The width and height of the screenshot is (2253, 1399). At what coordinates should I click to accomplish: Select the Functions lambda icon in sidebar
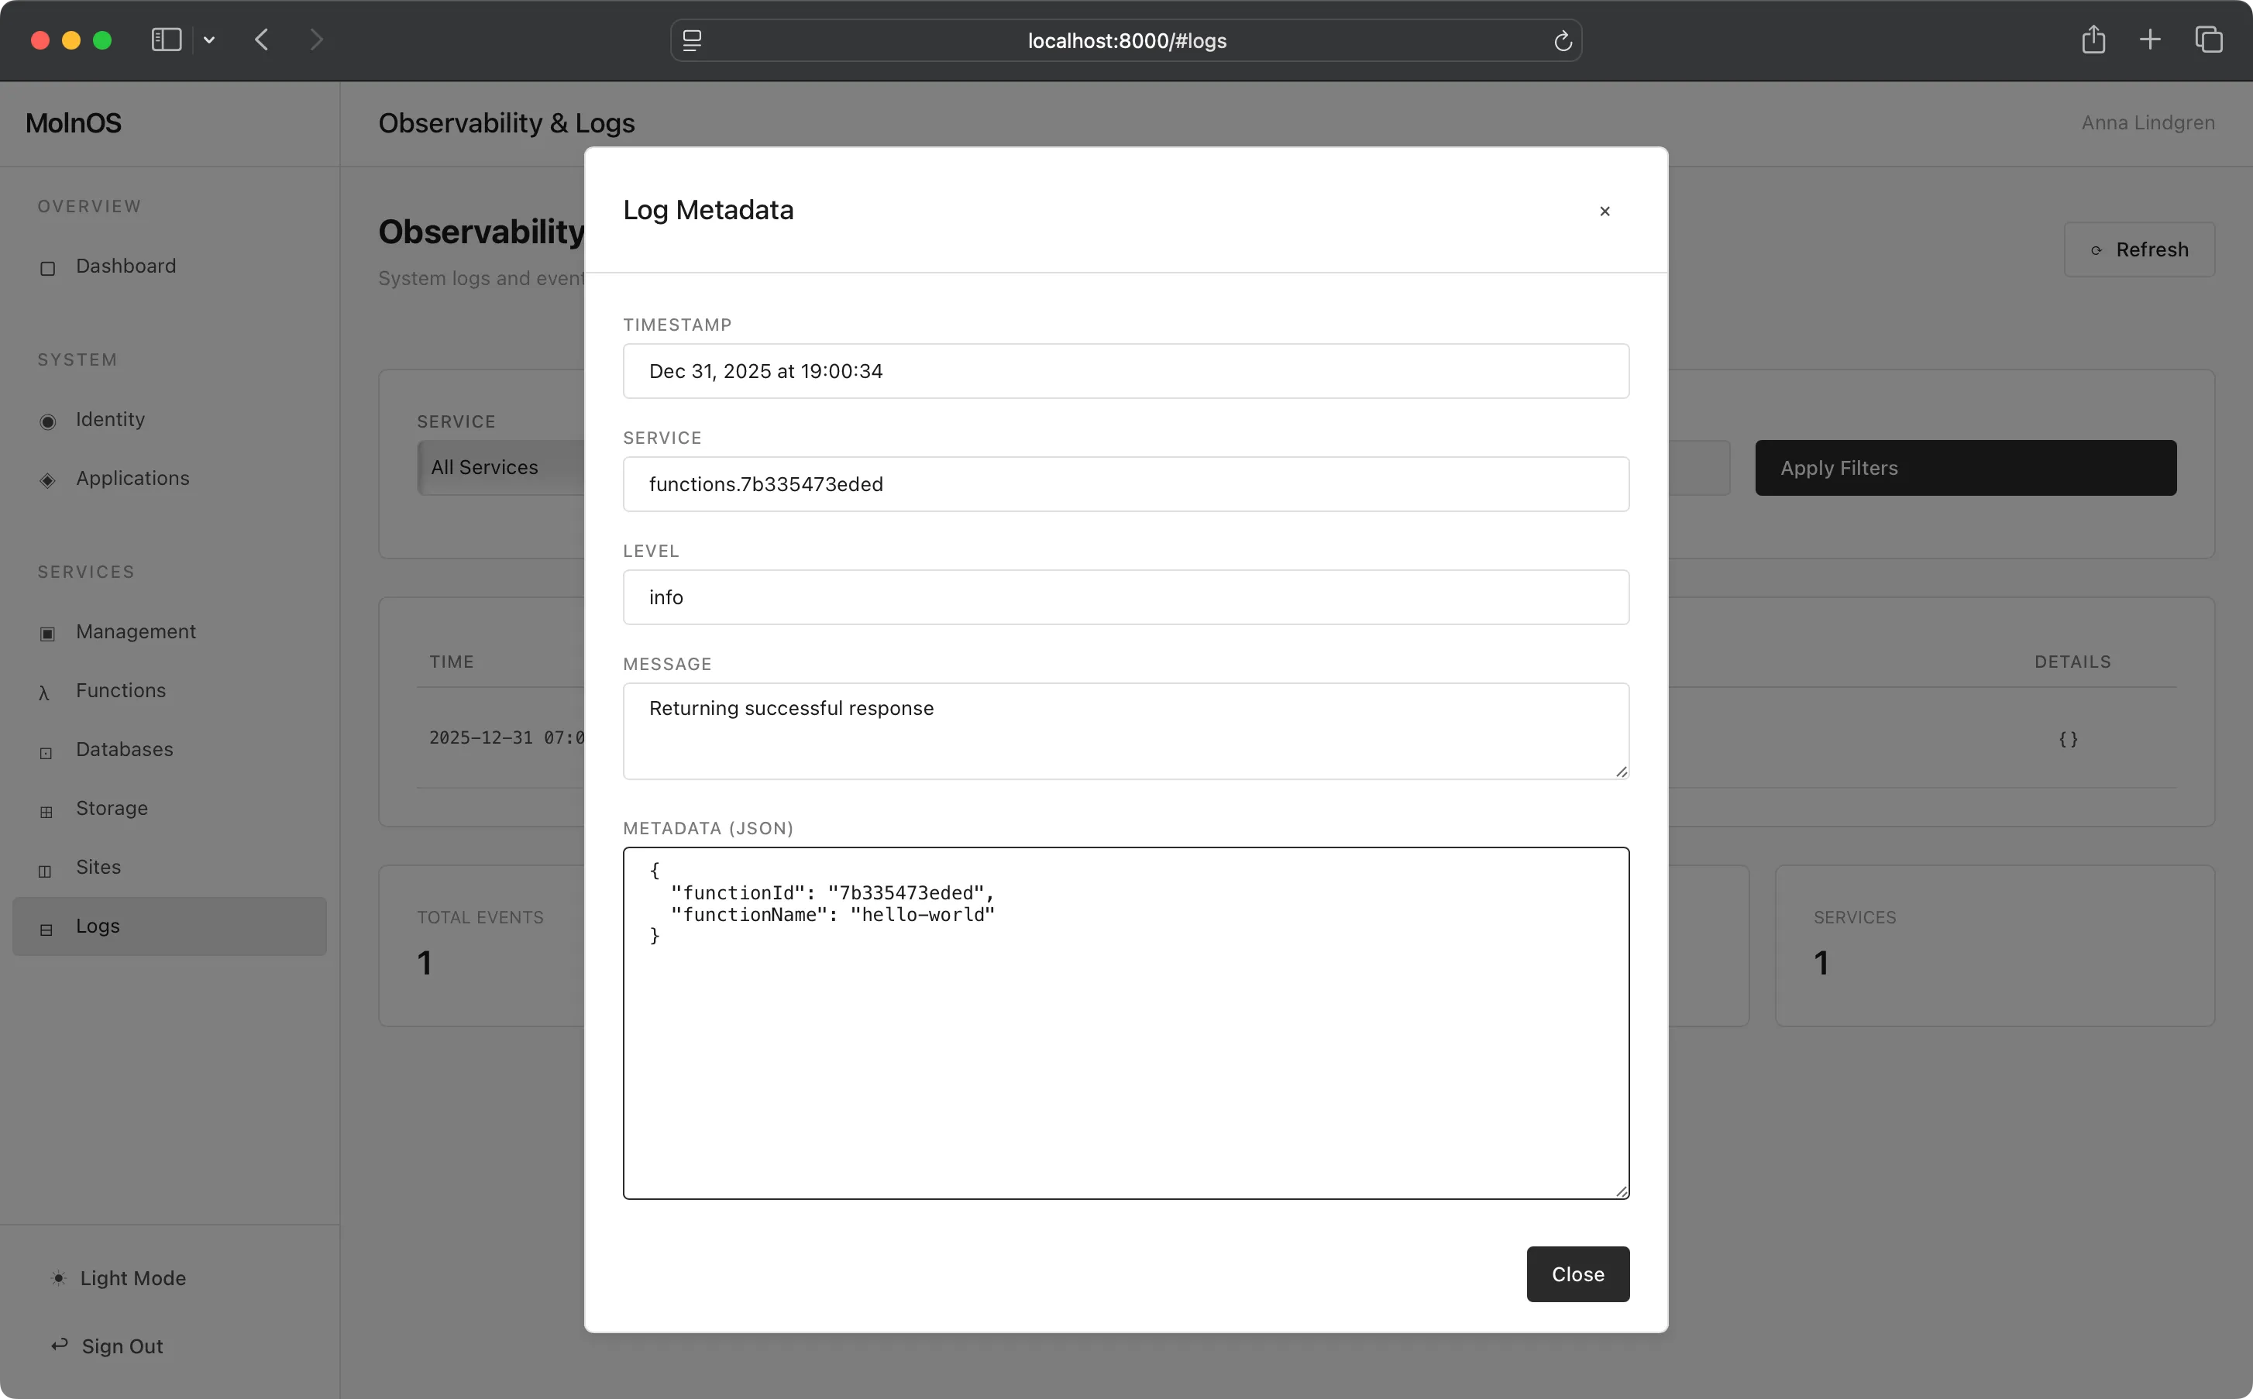click(x=47, y=692)
